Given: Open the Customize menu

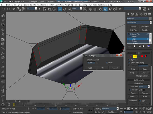Looking at the screenshot, I should point(93,5).
